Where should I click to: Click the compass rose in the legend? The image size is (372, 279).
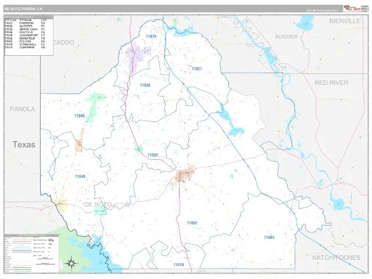(71, 263)
